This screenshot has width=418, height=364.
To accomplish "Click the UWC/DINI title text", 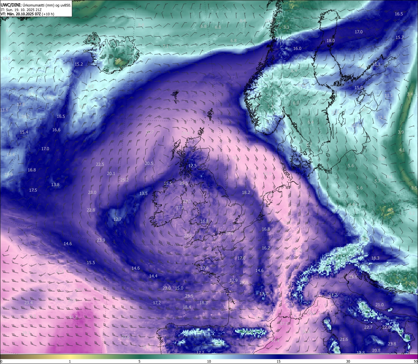I will click(11, 5).
